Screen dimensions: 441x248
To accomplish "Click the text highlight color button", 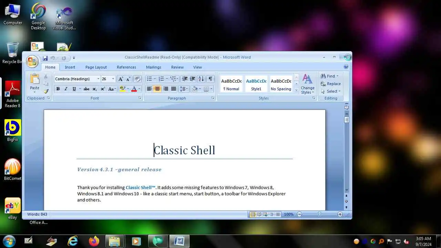I will (x=122, y=89).
